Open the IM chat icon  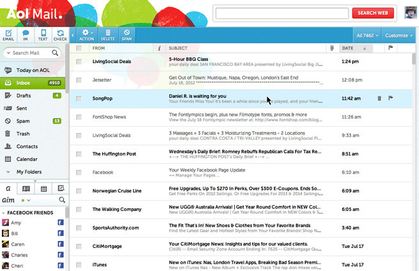(x=26, y=35)
